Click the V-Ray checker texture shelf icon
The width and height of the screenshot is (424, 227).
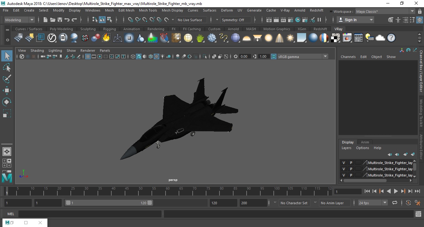335,38
